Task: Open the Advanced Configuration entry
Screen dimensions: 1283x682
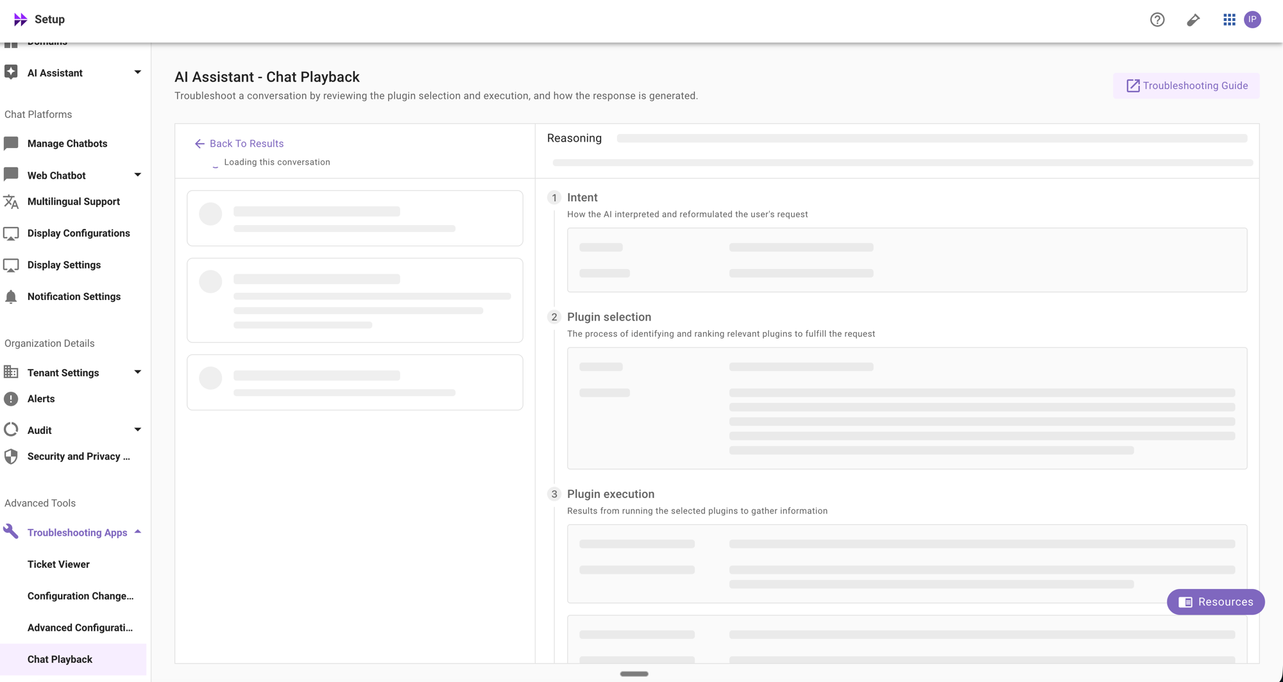Action: tap(80, 628)
